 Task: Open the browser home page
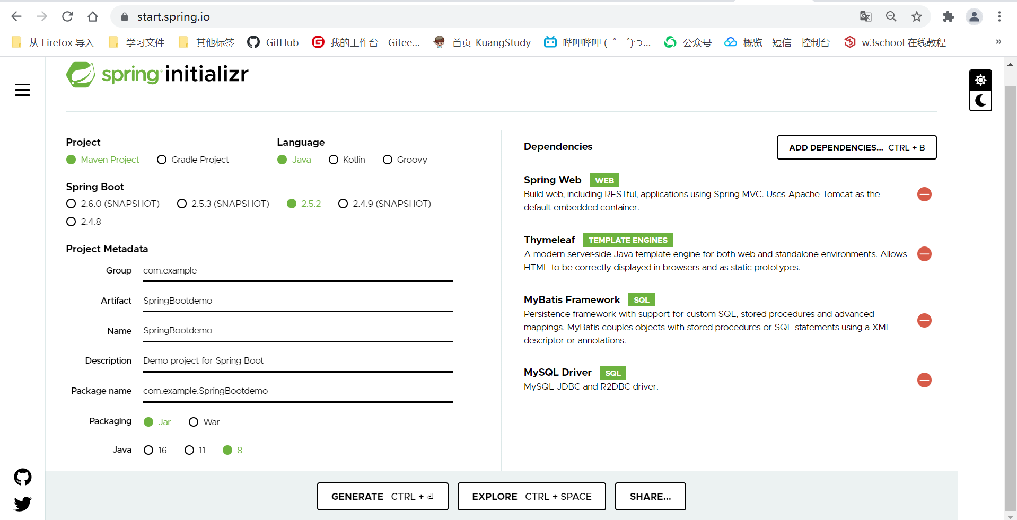[93, 16]
